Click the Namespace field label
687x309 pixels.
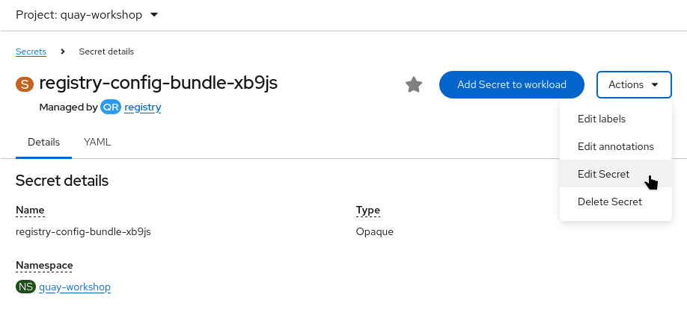(x=44, y=266)
